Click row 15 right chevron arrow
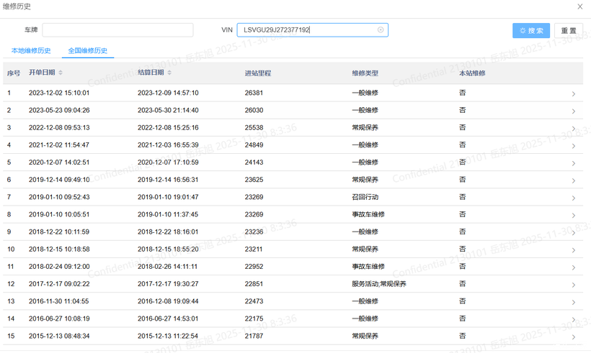591x353 pixels. pyautogui.click(x=573, y=336)
